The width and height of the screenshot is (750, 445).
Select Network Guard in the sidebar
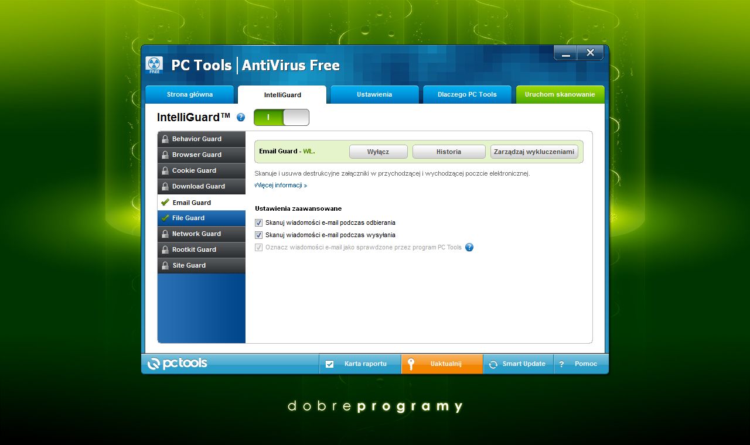[202, 234]
